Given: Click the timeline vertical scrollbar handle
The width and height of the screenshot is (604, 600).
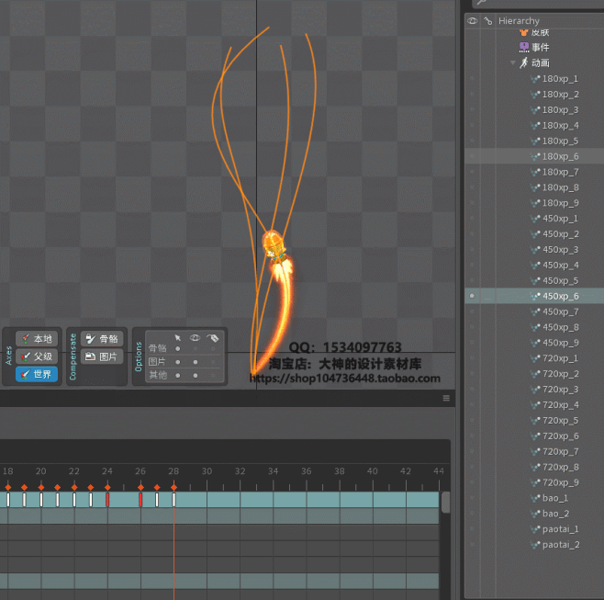Looking at the screenshot, I should coord(446,502).
